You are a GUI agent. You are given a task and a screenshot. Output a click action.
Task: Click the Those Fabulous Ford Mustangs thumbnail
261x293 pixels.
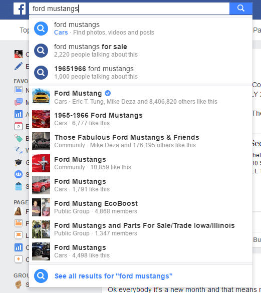tap(41, 141)
